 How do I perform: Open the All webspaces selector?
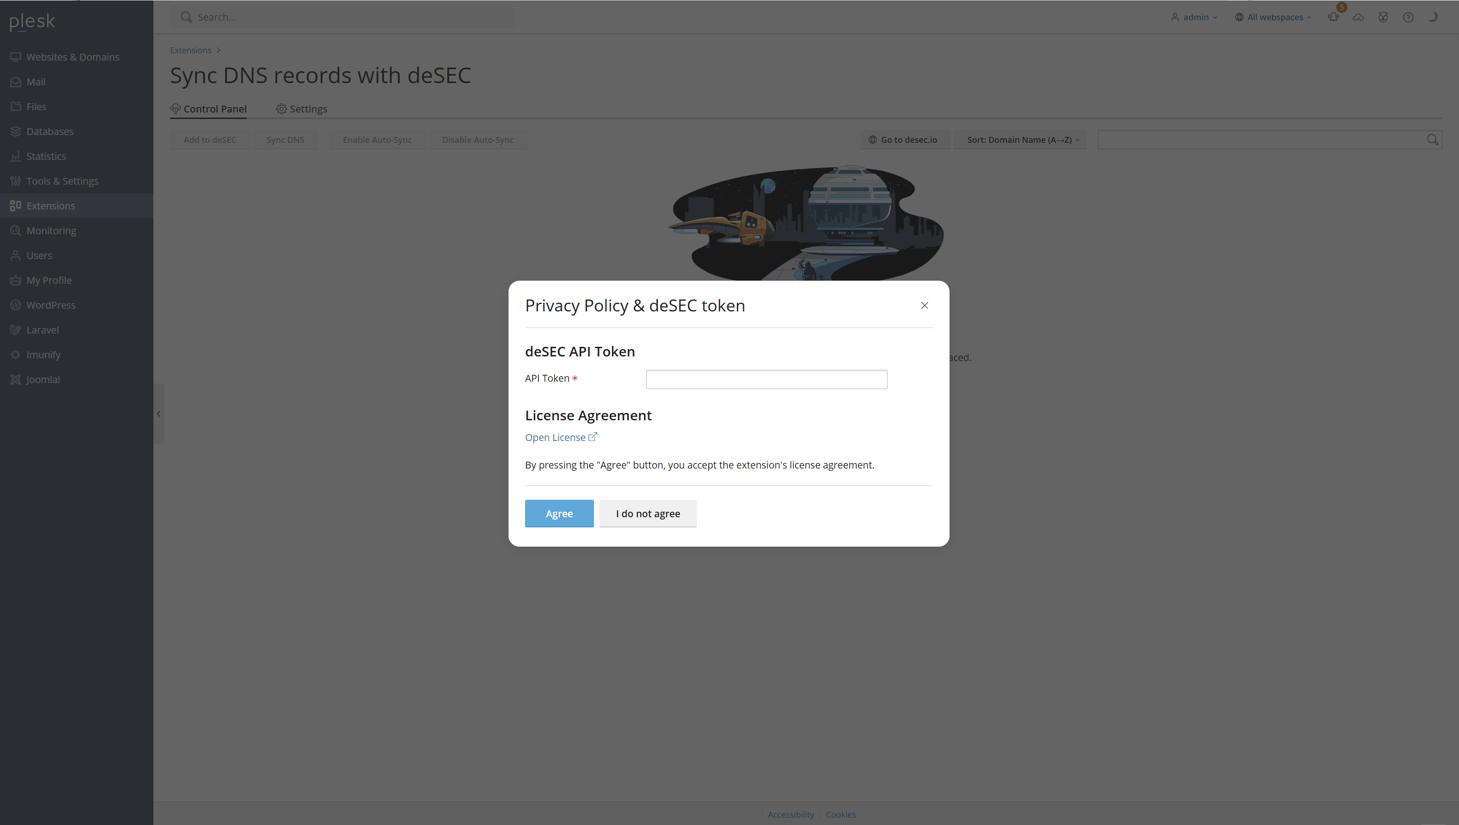[1272, 17]
